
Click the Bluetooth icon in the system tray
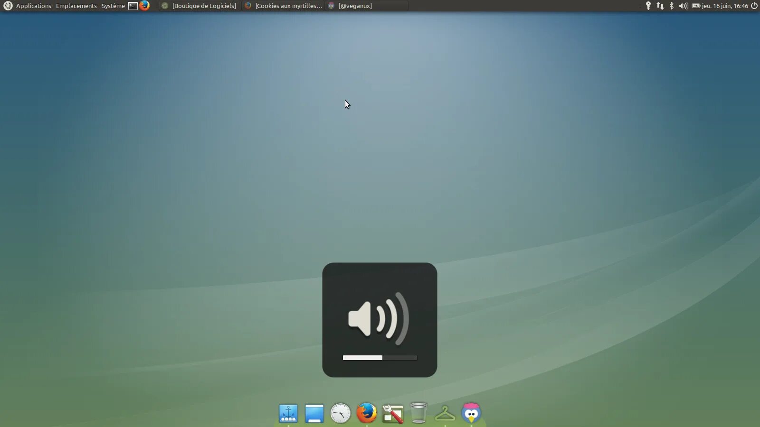(672, 6)
